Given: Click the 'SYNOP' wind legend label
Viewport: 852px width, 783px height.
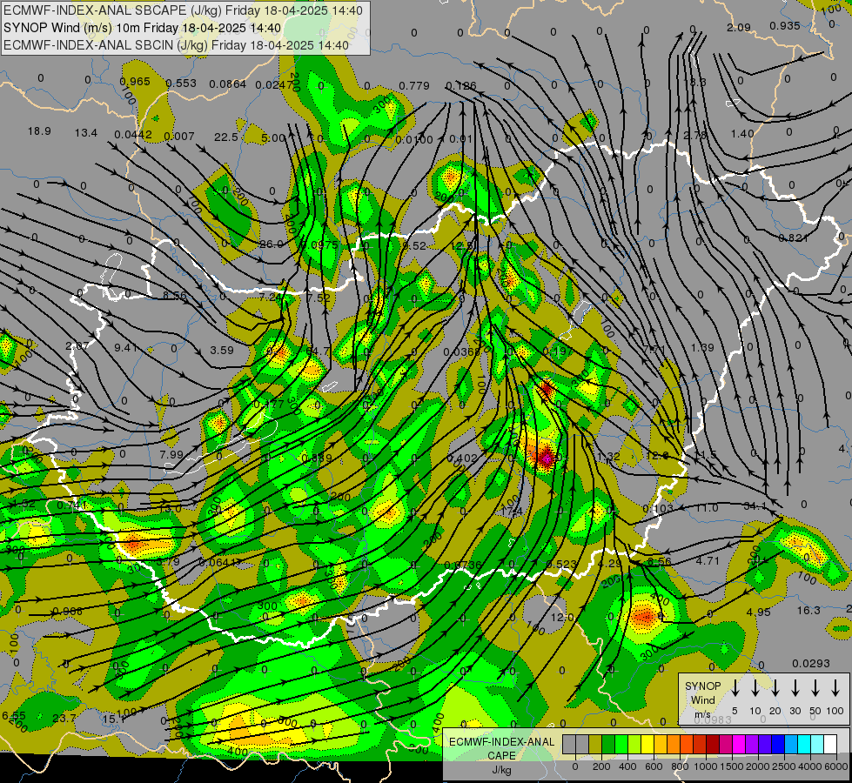Looking at the screenshot, I should [702, 686].
